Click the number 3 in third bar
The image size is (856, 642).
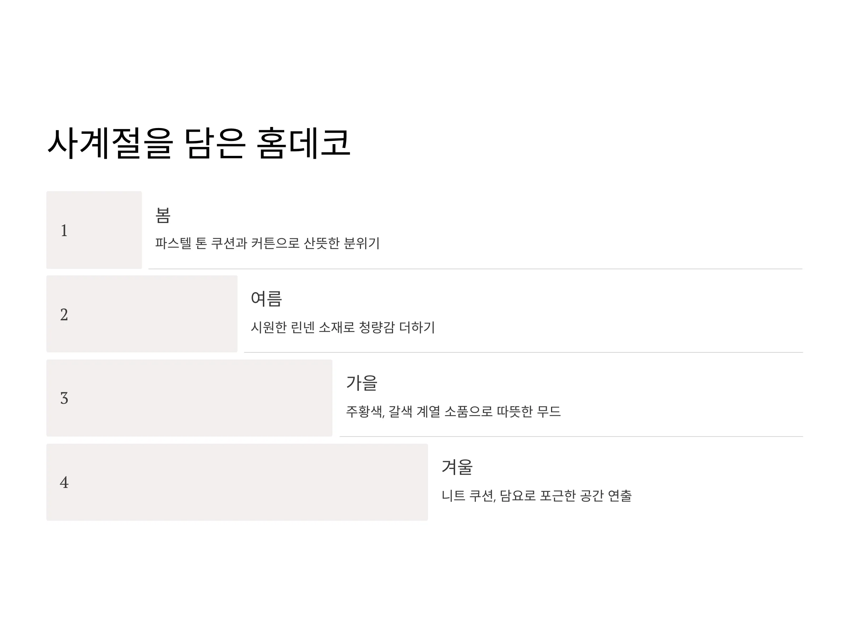click(x=64, y=398)
